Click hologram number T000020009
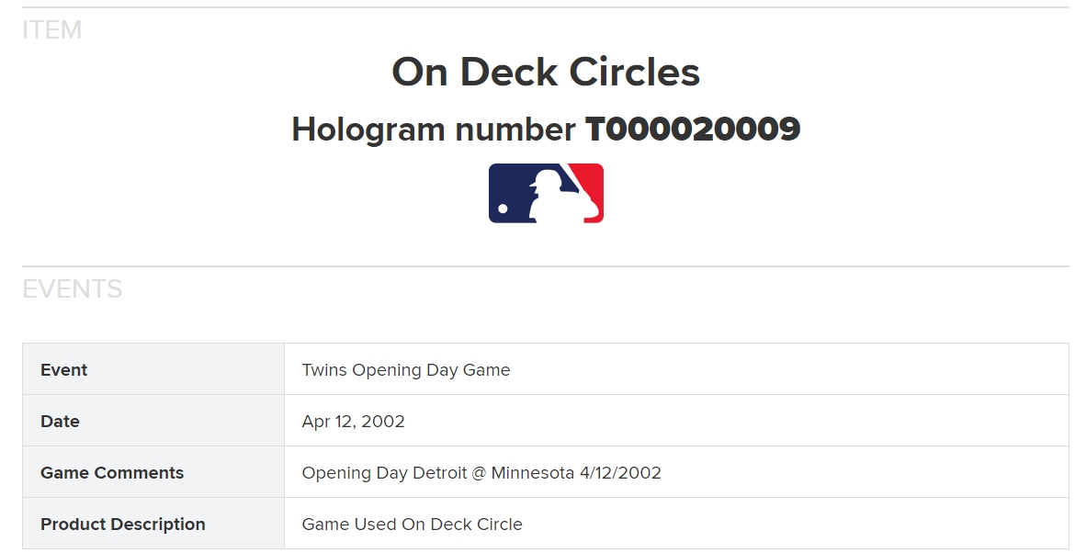The image size is (1075, 553). [x=693, y=129]
